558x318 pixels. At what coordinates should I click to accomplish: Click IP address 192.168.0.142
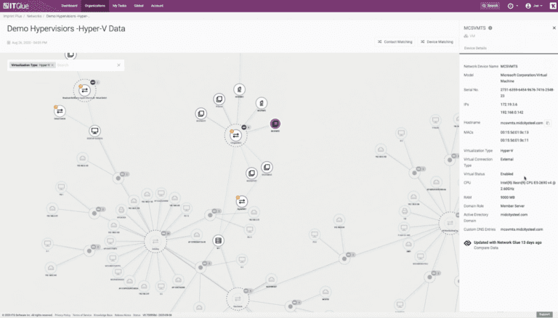[x=511, y=113]
